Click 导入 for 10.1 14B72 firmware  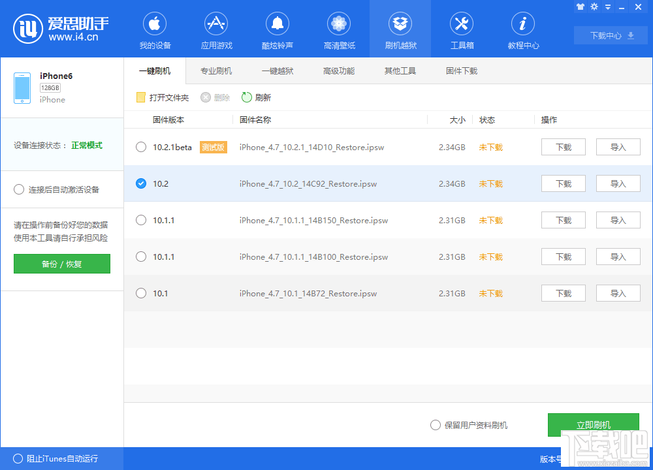point(618,294)
